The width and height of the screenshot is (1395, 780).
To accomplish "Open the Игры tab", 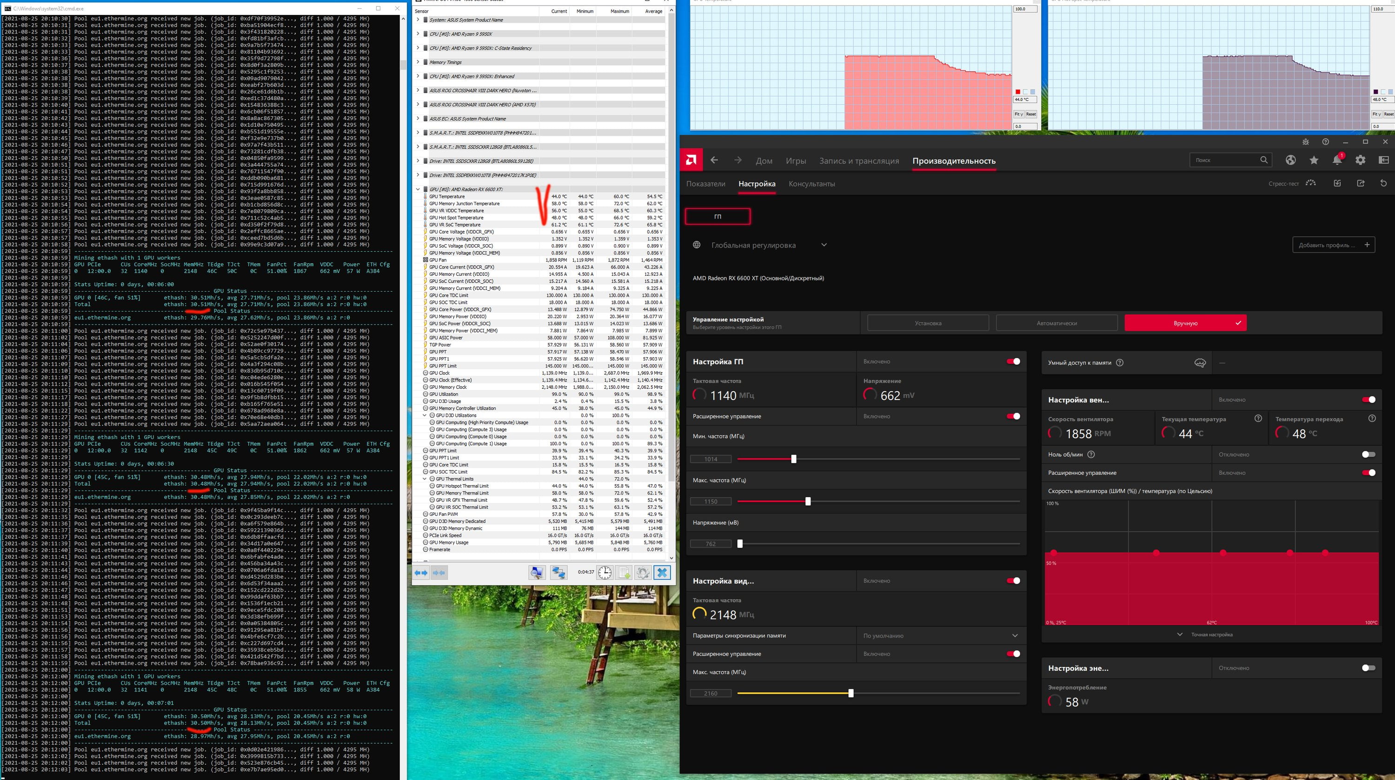I will [x=796, y=161].
